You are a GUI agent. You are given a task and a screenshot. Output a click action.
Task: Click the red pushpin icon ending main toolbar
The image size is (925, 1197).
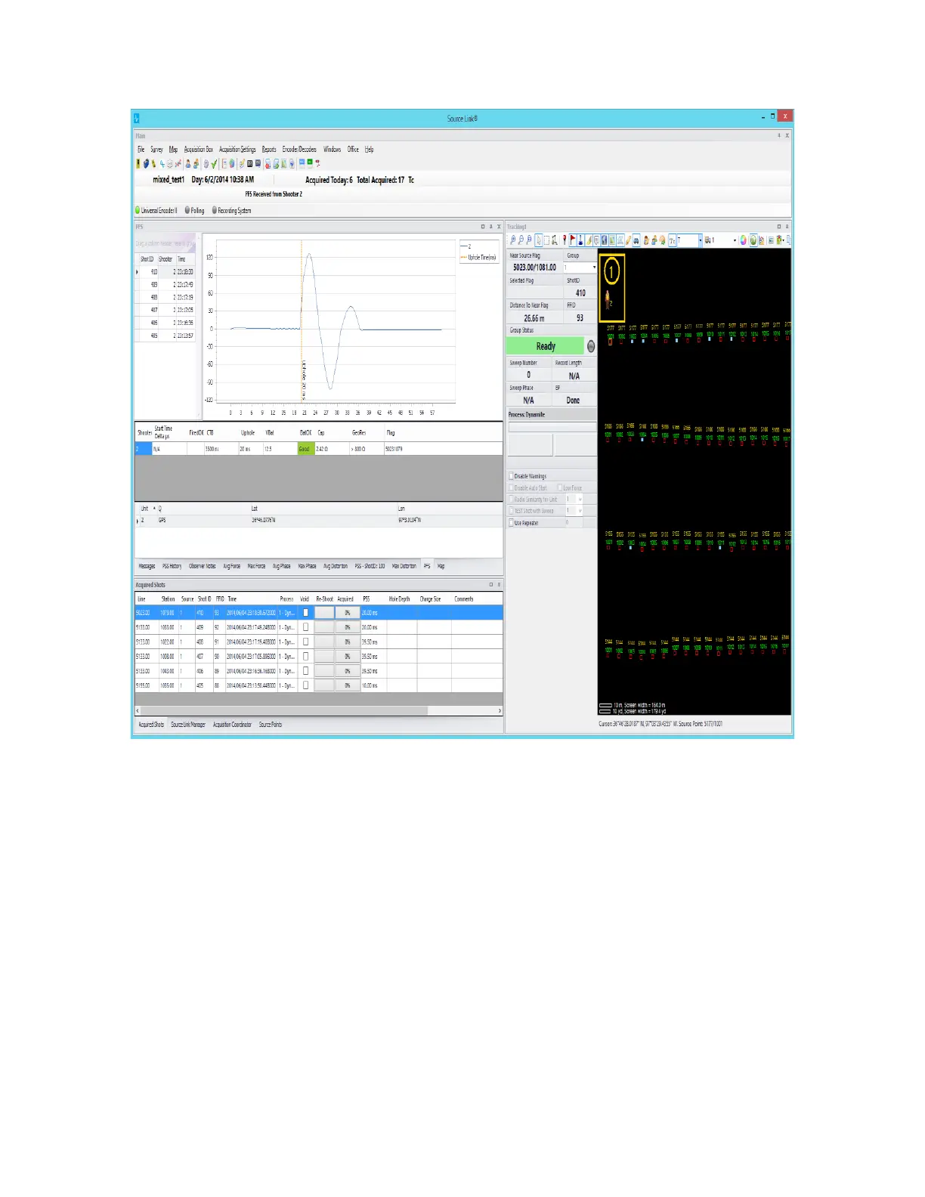pos(317,163)
